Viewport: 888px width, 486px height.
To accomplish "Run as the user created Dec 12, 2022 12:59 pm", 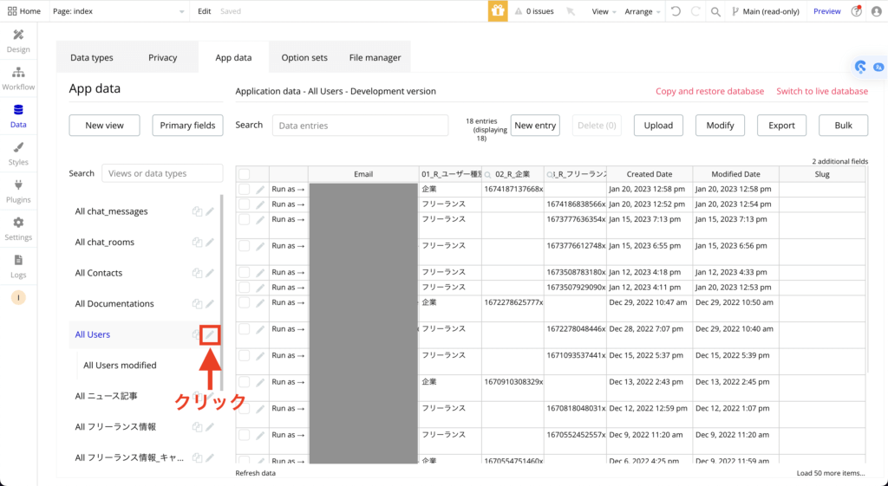I will pos(288,409).
